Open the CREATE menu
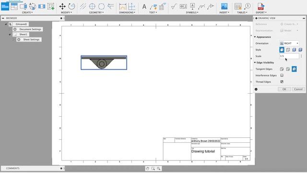Image resolution: width=307 pixels, height=173 pixels. pos(27,12)
